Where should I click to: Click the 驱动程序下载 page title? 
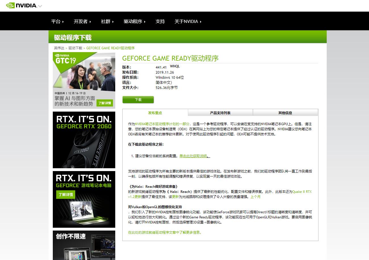tap(73, 38)
